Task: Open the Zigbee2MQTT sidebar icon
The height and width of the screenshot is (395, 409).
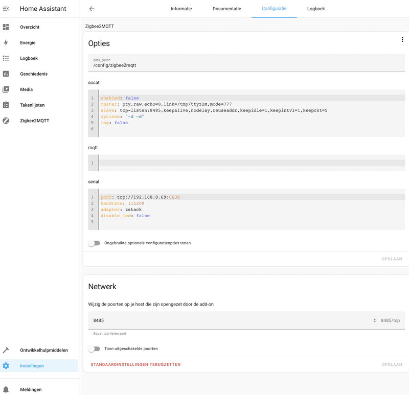Action: (x=6, y=121)
